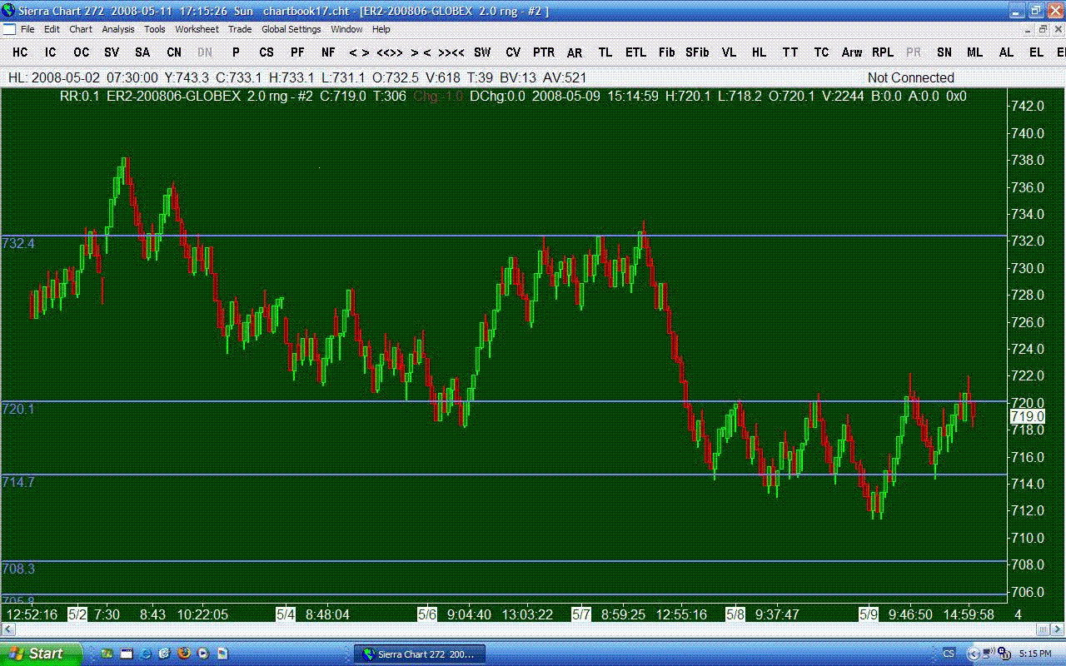The height and width of the screenshot is (666, 1066).
Task: Open the Trade menu
Action: coord(240,29)
